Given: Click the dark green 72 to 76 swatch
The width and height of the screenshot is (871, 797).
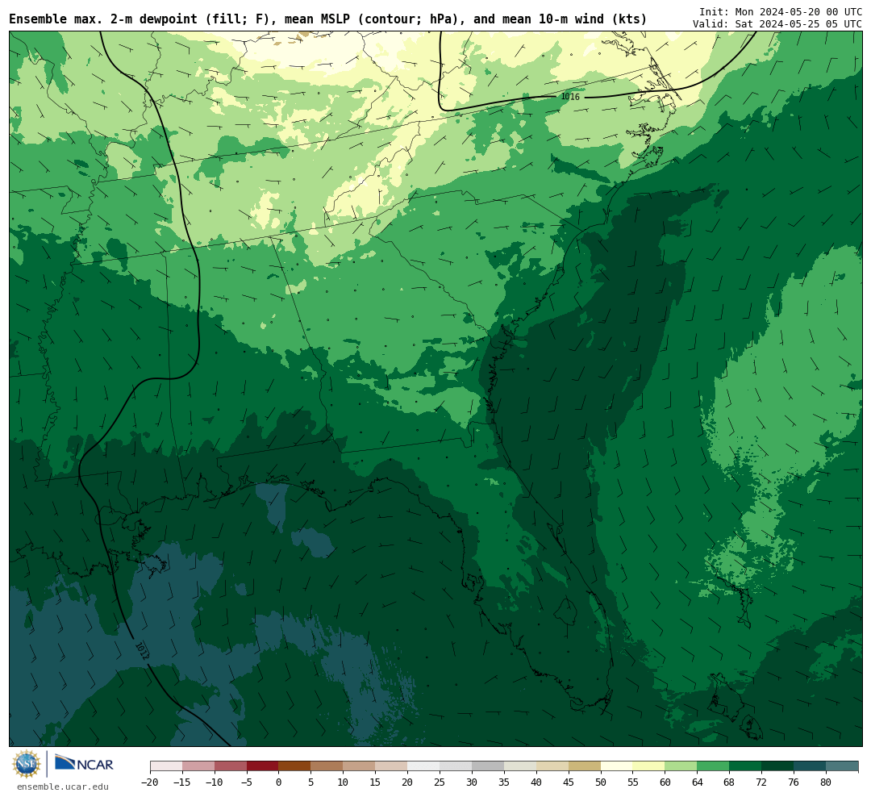Looking at the screenshot, I should tap(777, 766).
